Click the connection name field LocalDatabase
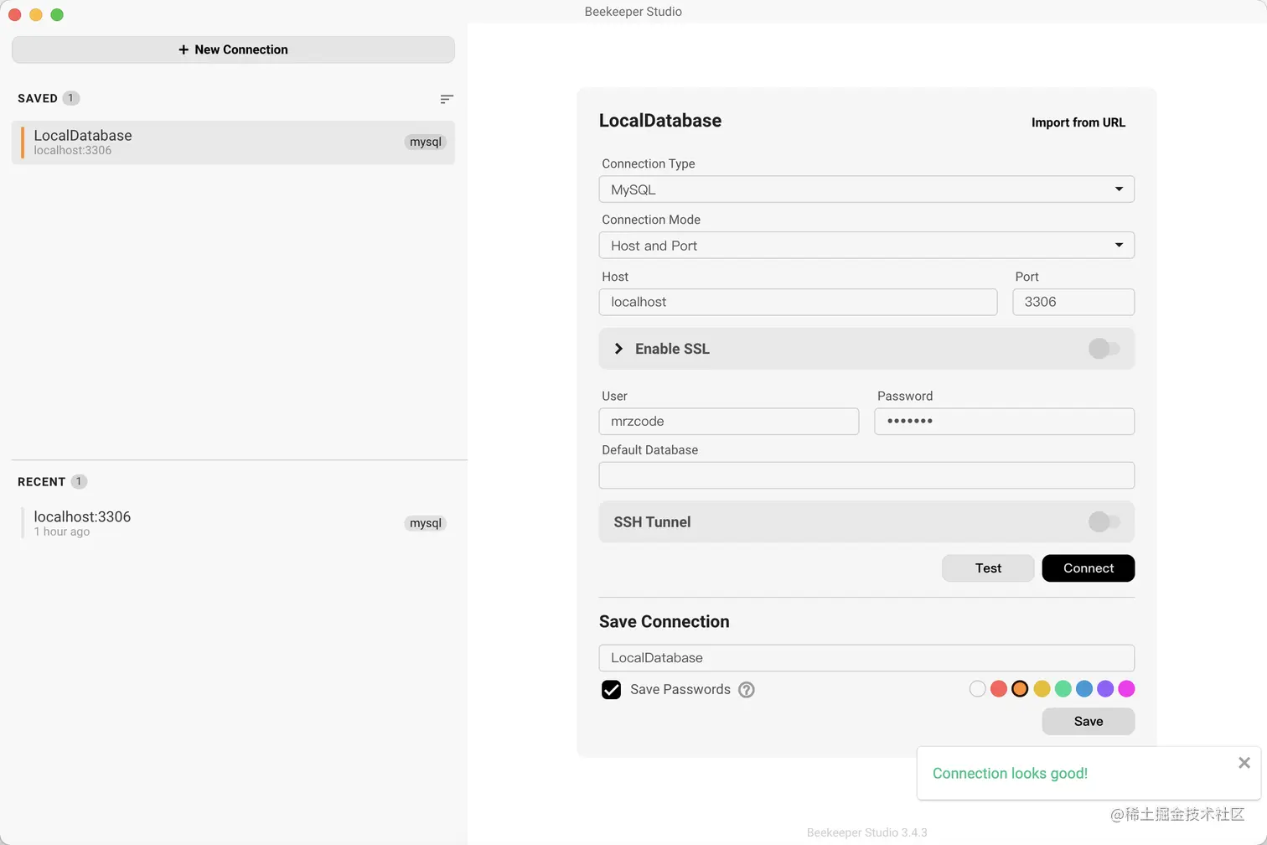This screenshot has height=845, width=1267. [866, 658]
